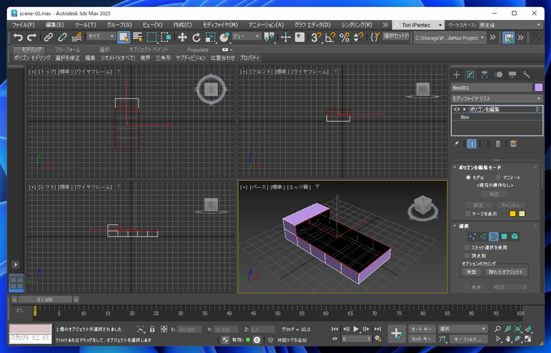The image size is (551, 353).
Task: Toggle the Percent Snap icon
Action: click(344, 37)
